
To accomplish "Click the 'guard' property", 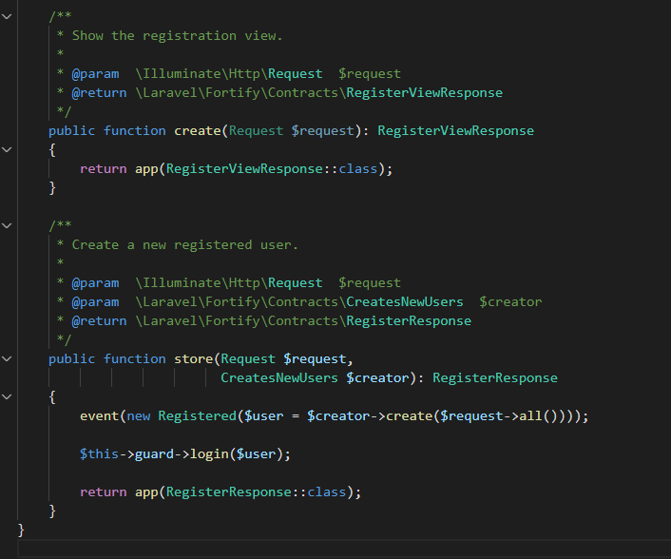I will coord(154,453).
